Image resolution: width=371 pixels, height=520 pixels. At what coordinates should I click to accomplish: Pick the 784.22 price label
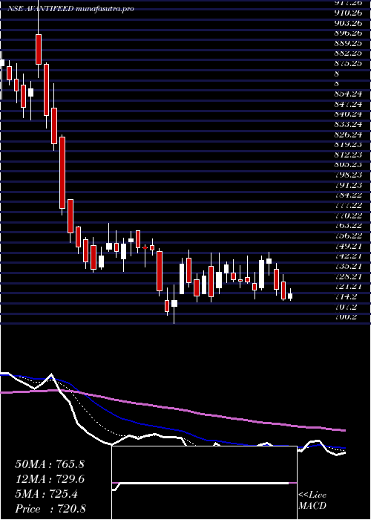tap(348, 195)
